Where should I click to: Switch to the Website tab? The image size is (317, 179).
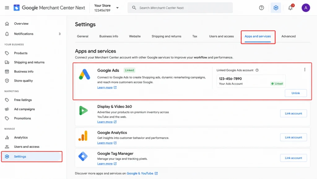(x=135, y=36)
